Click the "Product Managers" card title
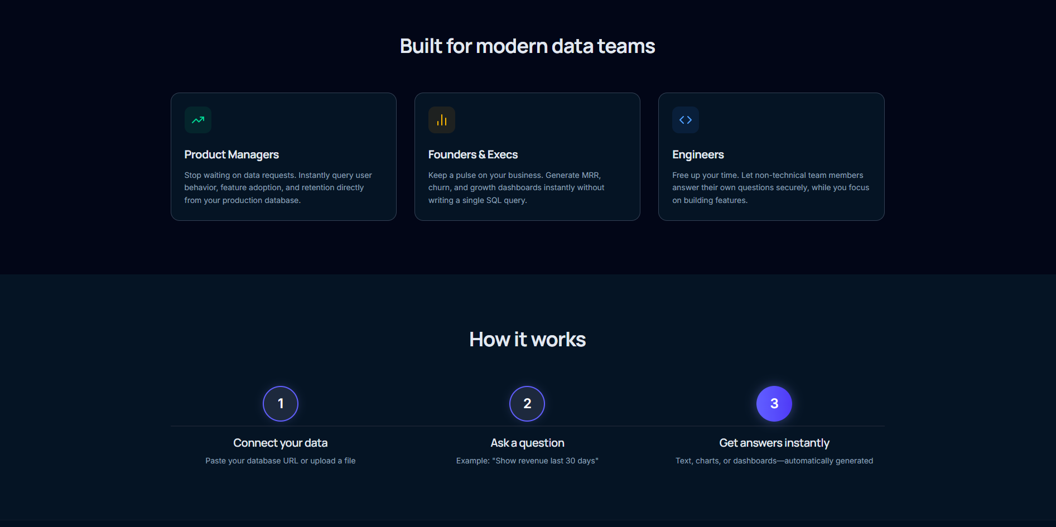Viewport: 1056px width, 527px height. (232, 154)
